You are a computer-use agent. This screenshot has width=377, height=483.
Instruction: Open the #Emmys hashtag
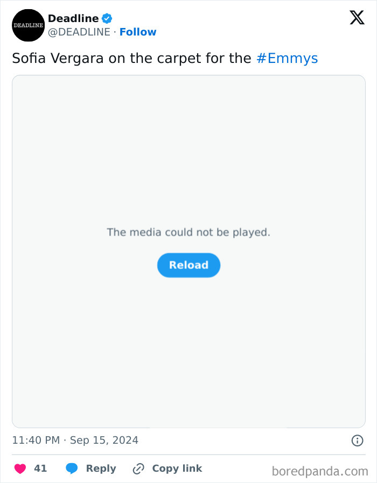click(288, 58)
